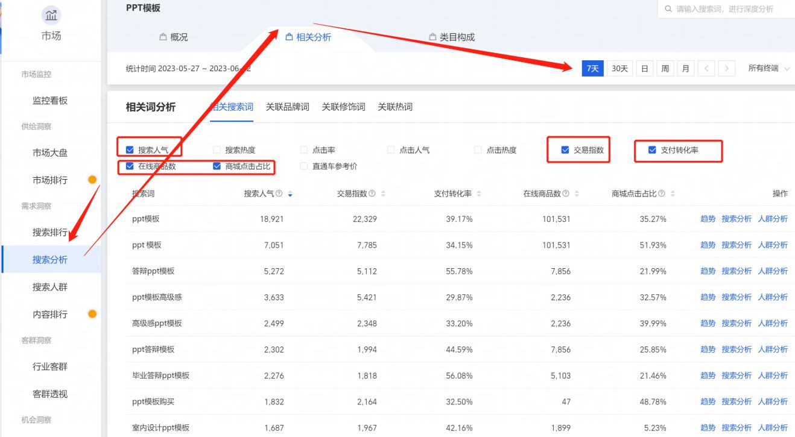
Task: Uncheck the 交易指数 checkbox
Action: click(564, 149)
